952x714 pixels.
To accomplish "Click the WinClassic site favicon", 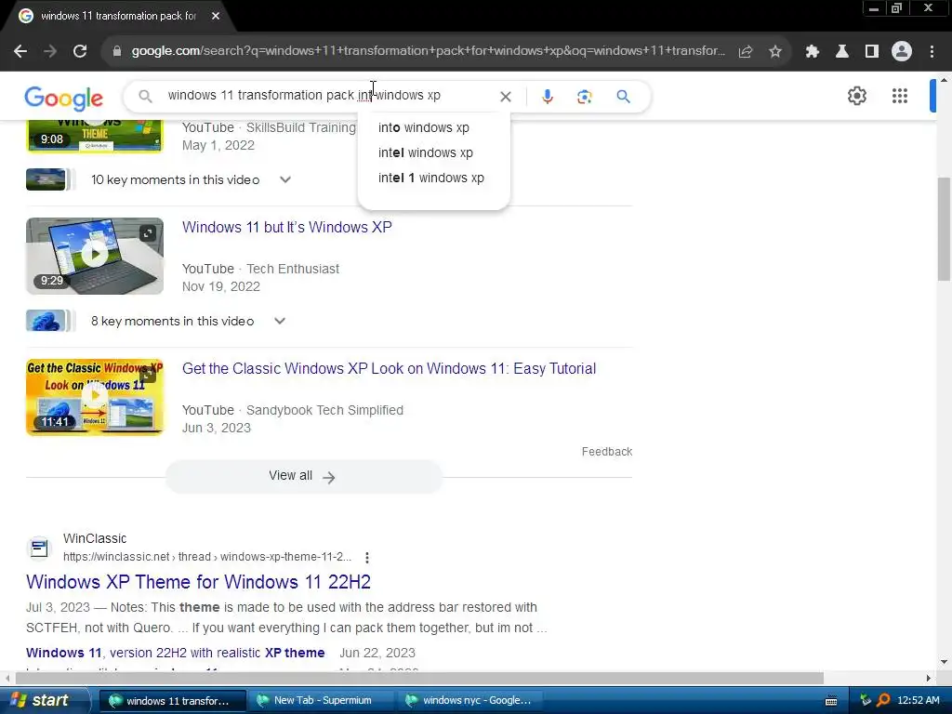I will [39, 549].
